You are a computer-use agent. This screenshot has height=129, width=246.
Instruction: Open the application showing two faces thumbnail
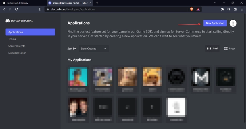coord(78,107)
